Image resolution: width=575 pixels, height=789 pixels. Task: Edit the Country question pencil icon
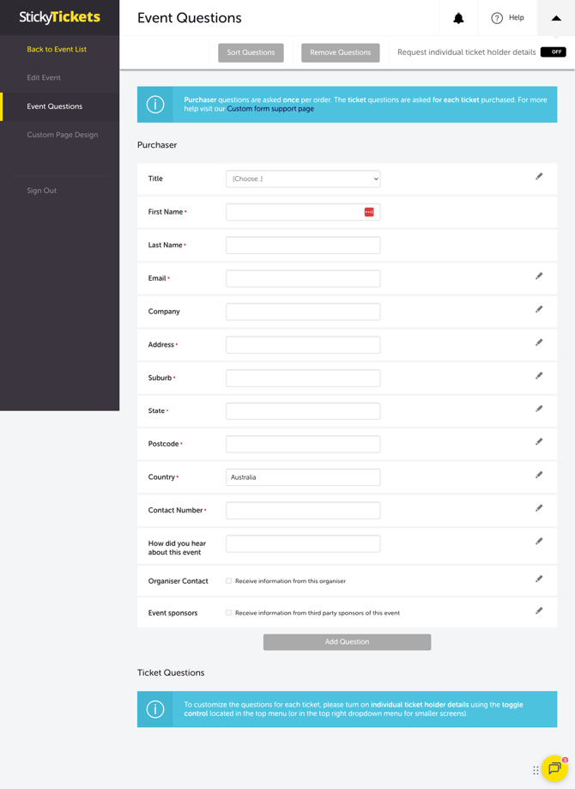539,475
